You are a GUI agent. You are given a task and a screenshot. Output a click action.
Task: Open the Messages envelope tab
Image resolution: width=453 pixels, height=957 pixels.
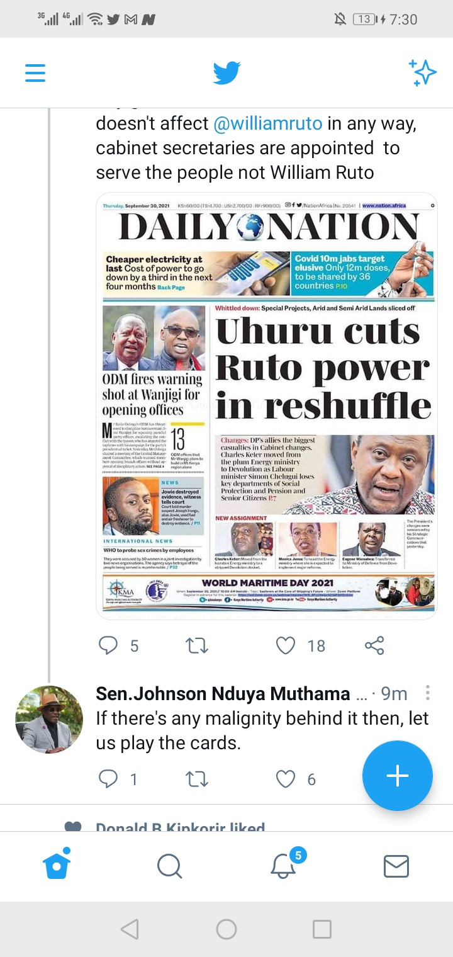396,866
